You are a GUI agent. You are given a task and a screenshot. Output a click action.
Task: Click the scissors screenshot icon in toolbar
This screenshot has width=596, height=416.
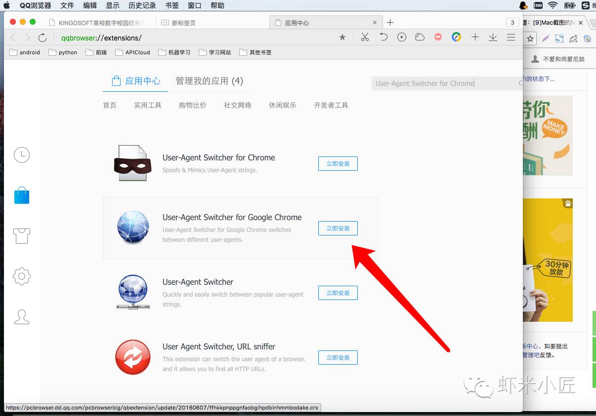(x=365, y=38)
